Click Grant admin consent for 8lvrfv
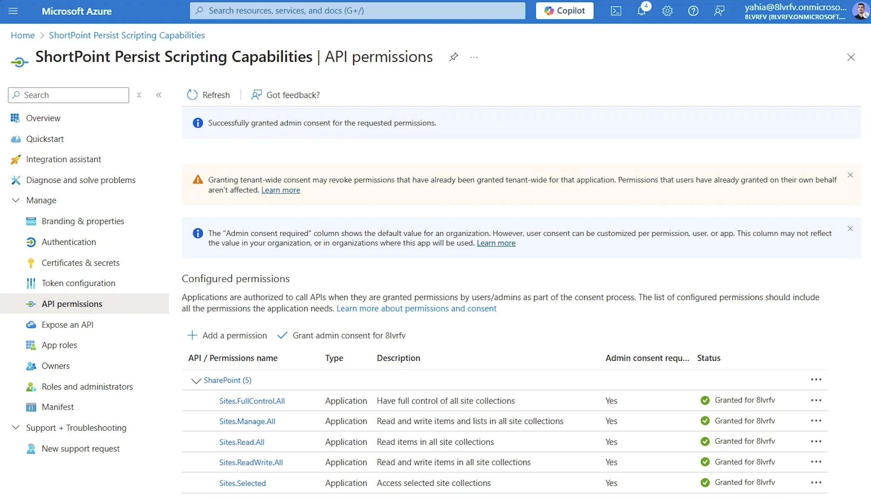Screen dimensions: 871x500 click(x=342, y=335)
